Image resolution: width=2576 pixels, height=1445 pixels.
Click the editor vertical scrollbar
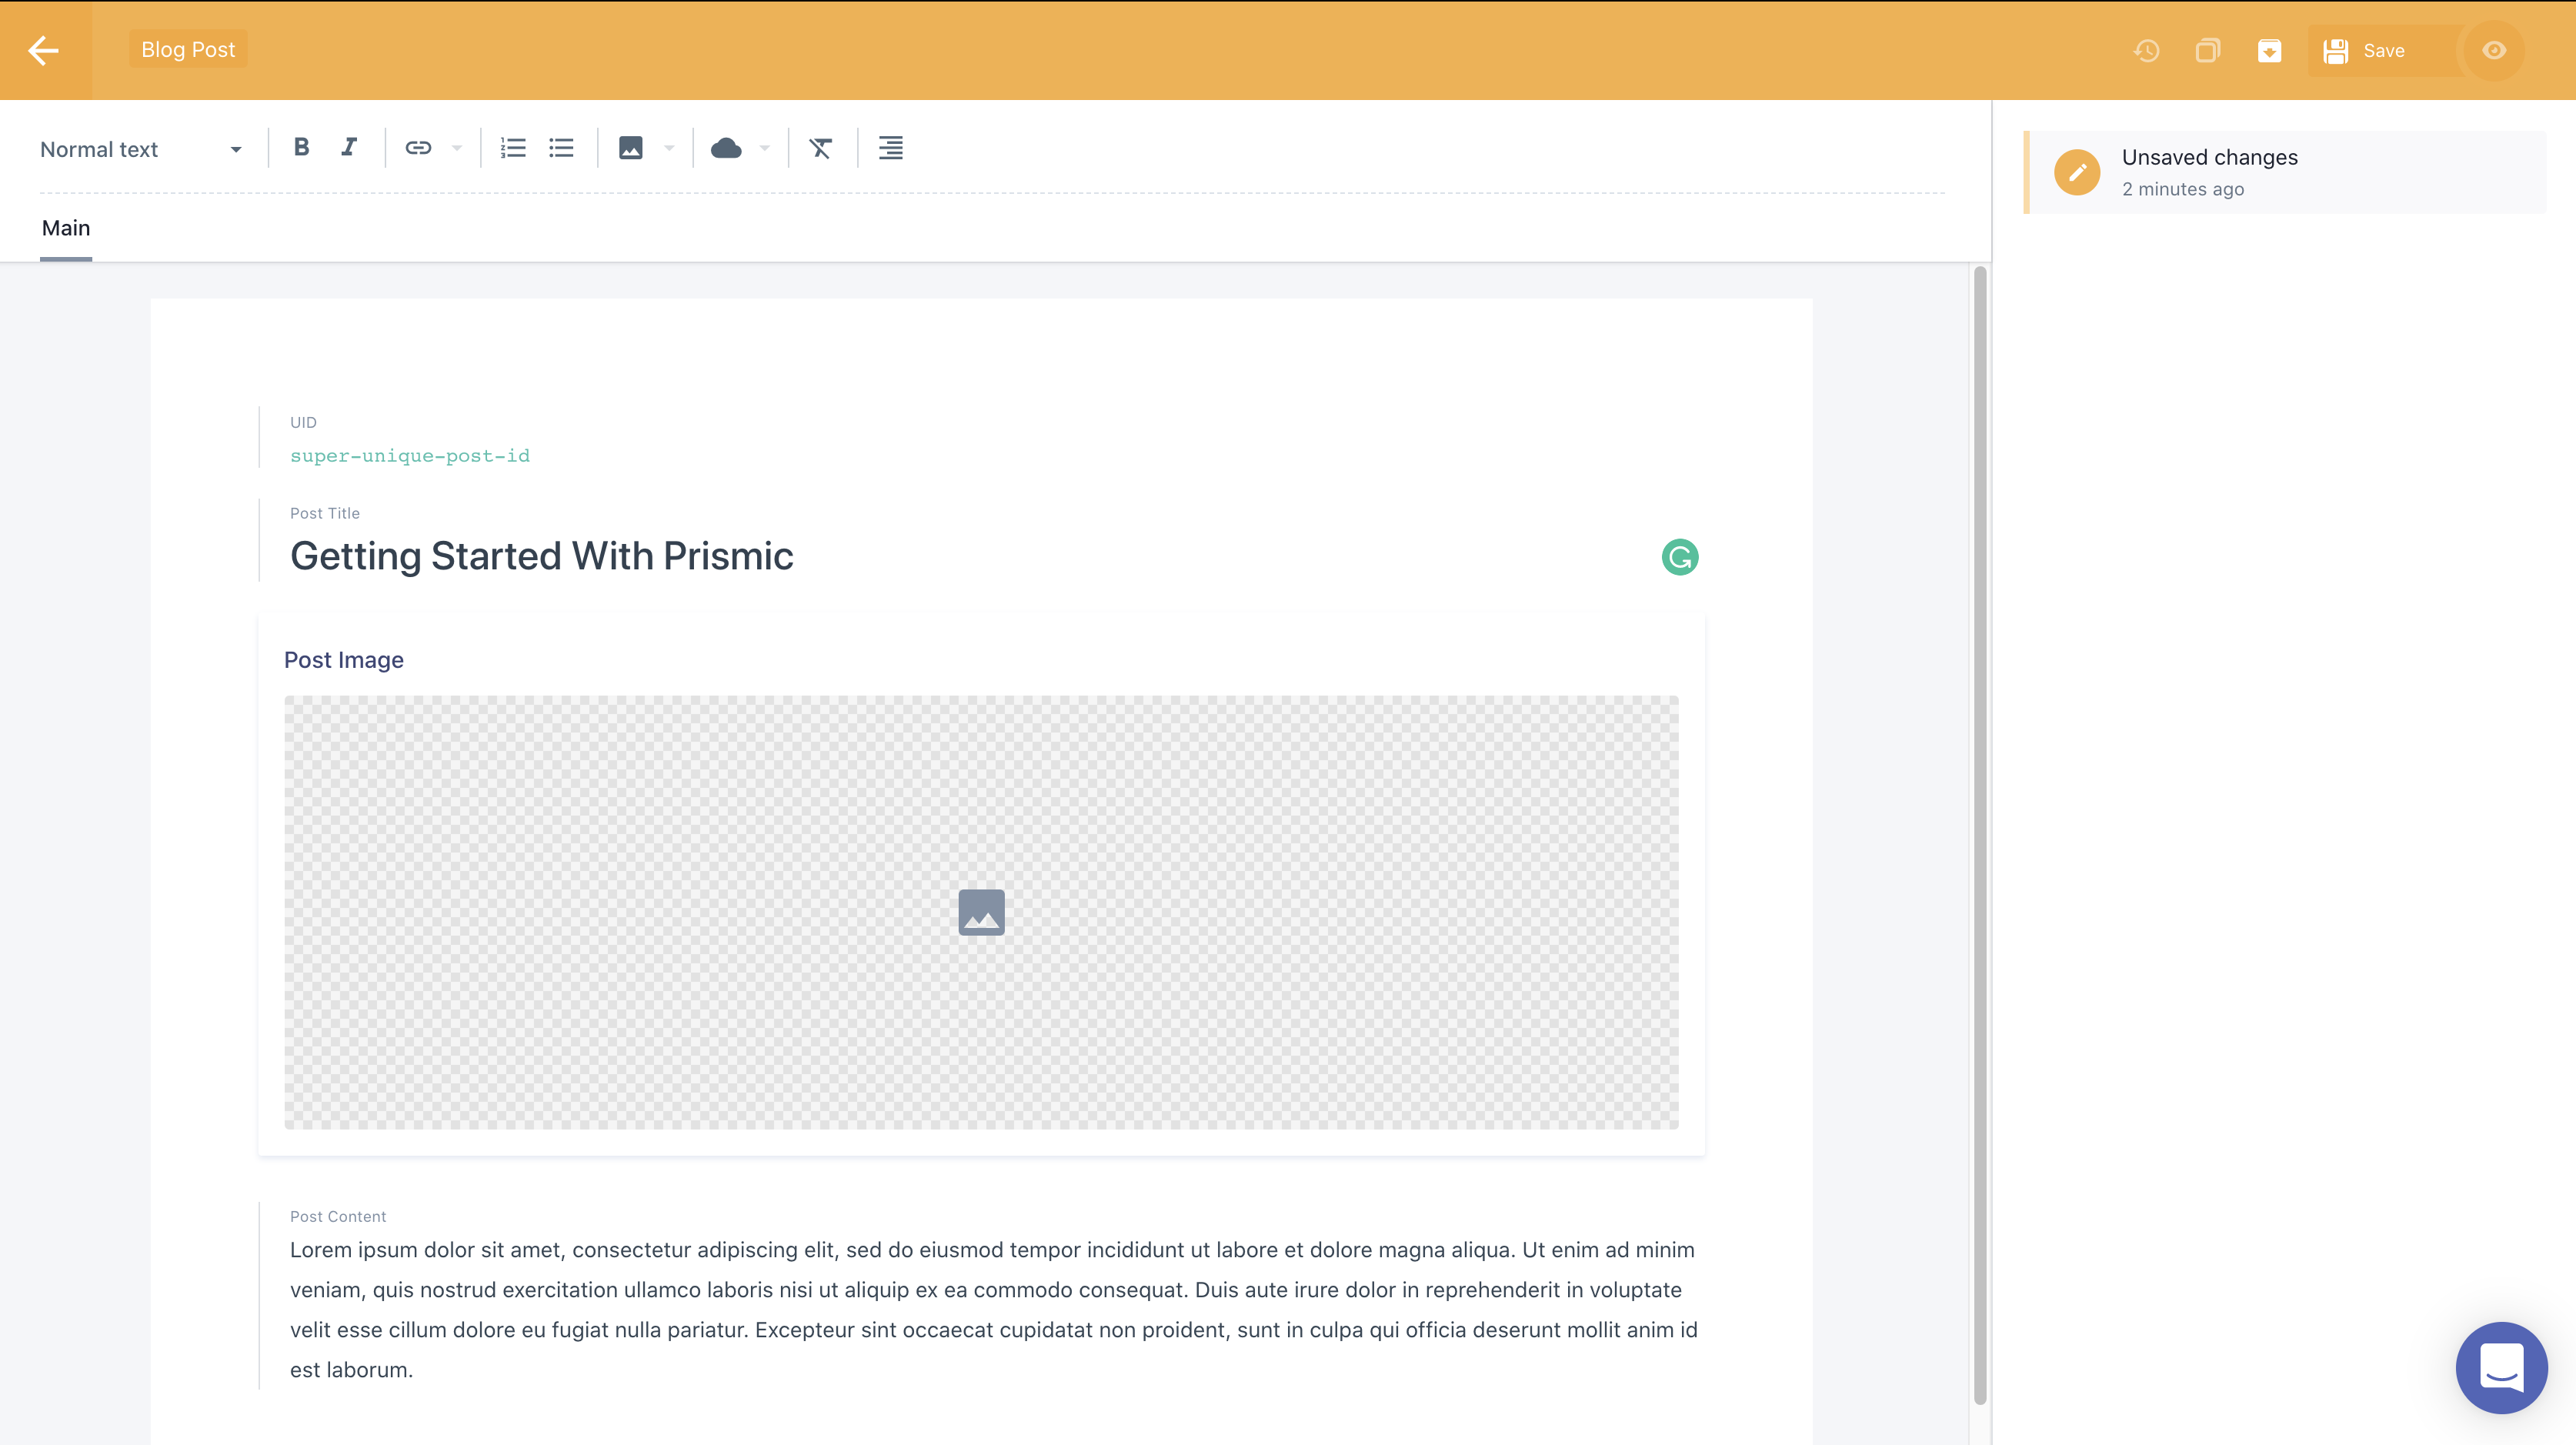click(1980, 835)
